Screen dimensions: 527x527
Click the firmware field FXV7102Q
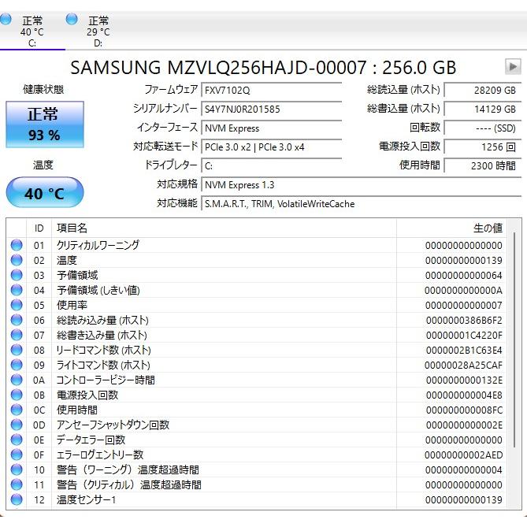click(271, 90)
